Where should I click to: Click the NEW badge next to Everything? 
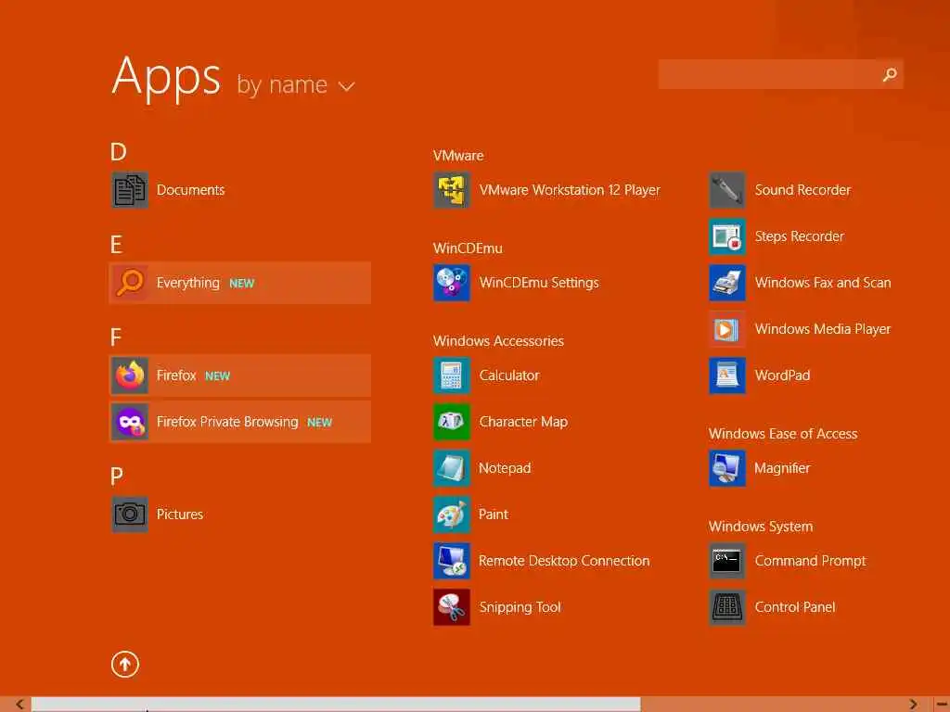click(242, 284)
